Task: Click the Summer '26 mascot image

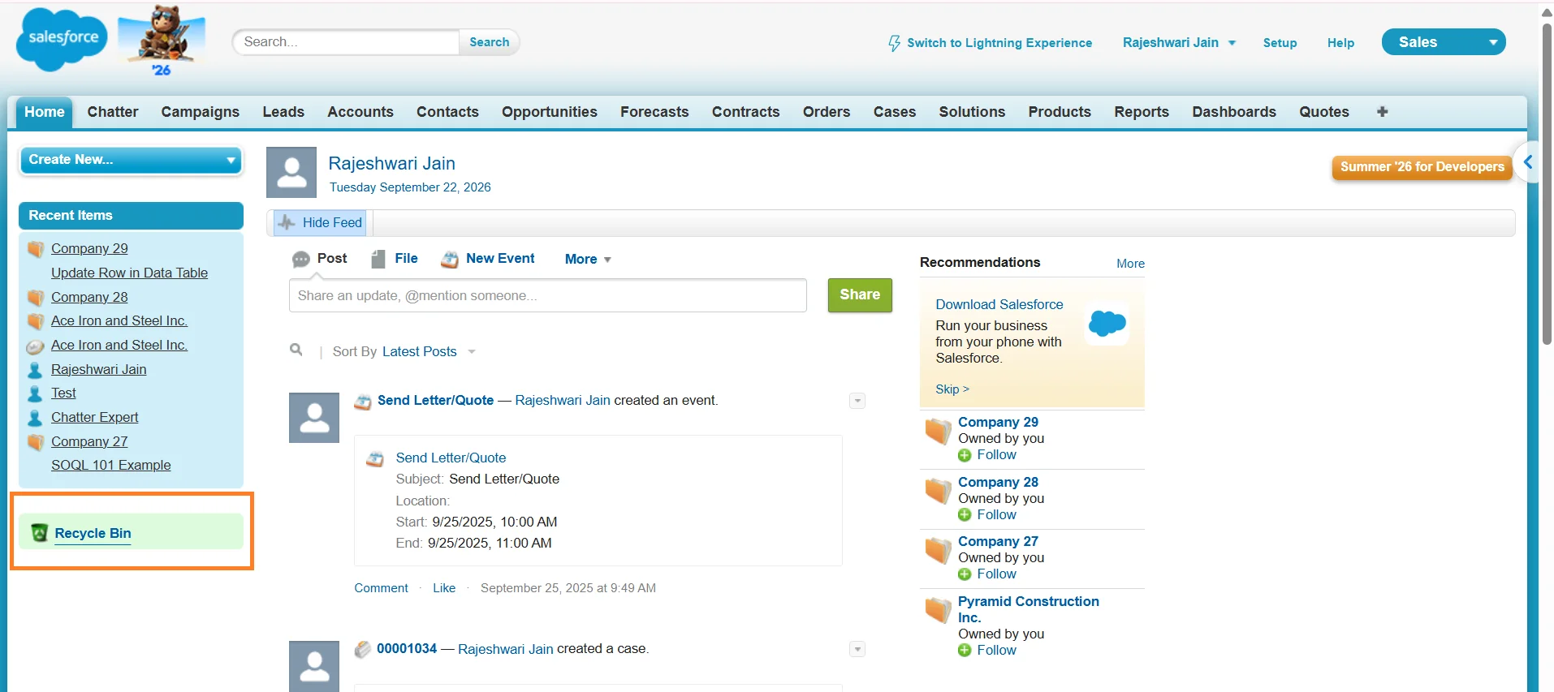Action: point(162,41)
